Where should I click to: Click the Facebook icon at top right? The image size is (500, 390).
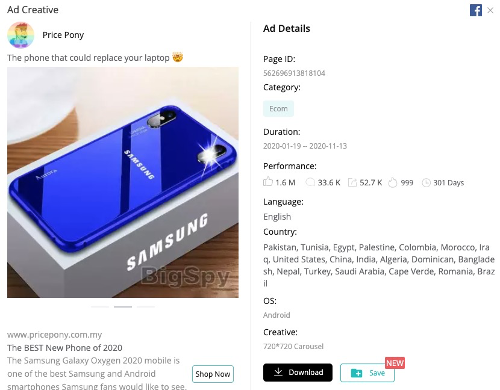[x=475, y=10]
